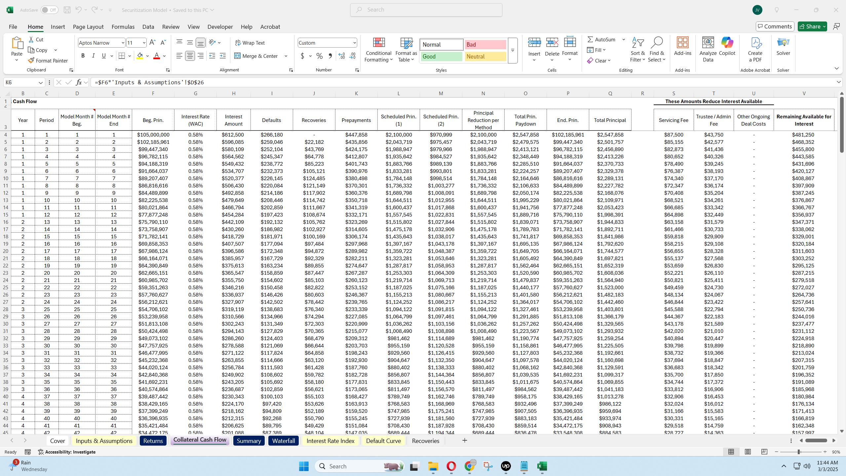
Task: Open Excel from the Windows taskbar
Action: [x=542, y=466]
